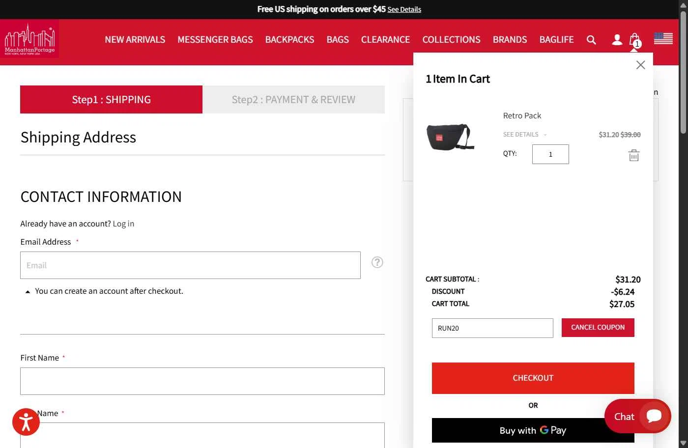The image size is (688, 448).
Task: Remove Retro Pack using trash icon
Action: pyautogui.click(x=634, y=156)
